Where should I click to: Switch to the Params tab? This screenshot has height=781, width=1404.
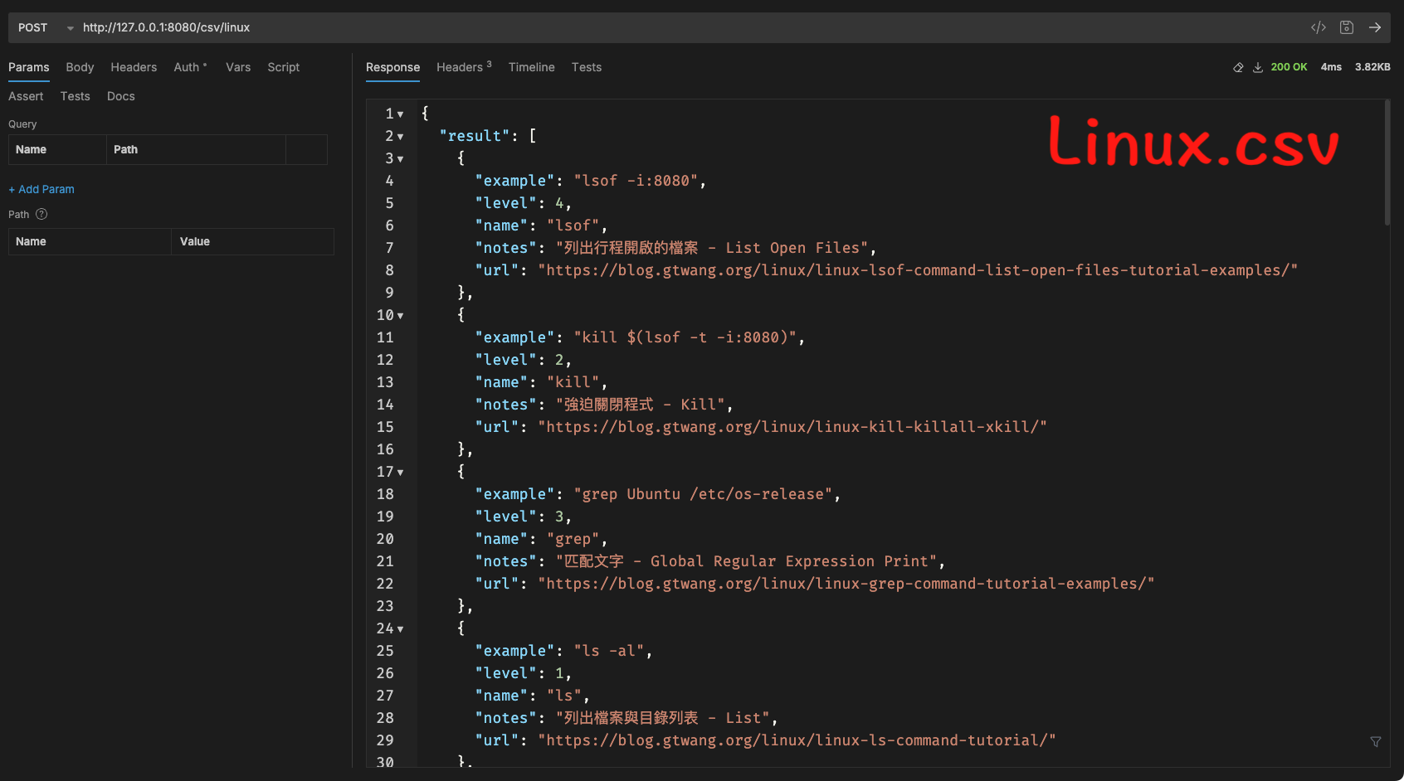pos(29,67)
